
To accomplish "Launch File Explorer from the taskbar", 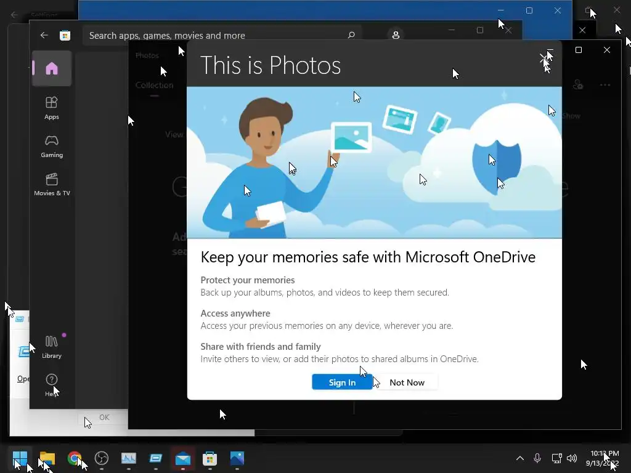I will tap(47, 458).
